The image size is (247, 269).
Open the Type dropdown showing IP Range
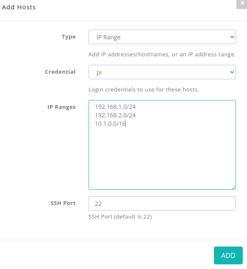point(162,37)
